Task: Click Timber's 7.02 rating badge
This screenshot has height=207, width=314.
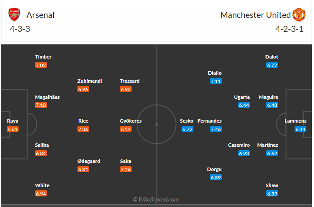Action: pos(41,65)
